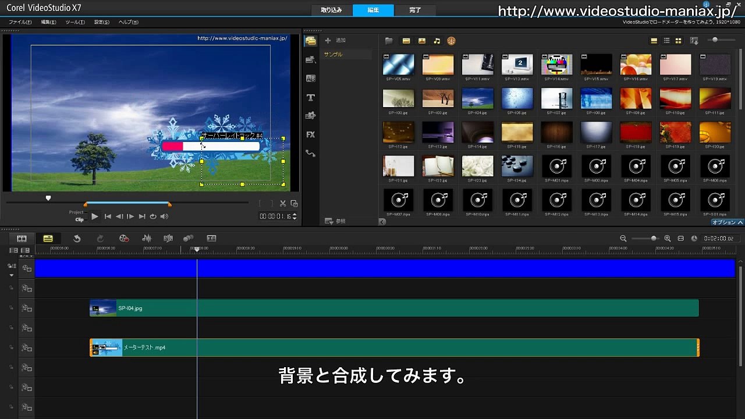Adjust the timeline zoom slider

point(645,239)
